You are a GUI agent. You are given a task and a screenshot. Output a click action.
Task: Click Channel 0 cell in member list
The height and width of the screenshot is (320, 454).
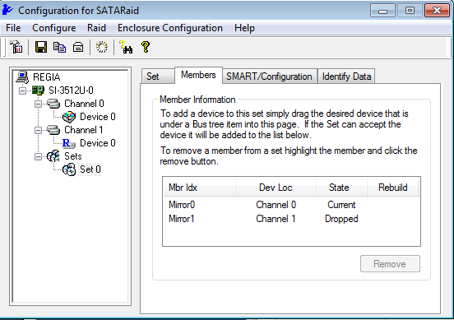[276, 205]
